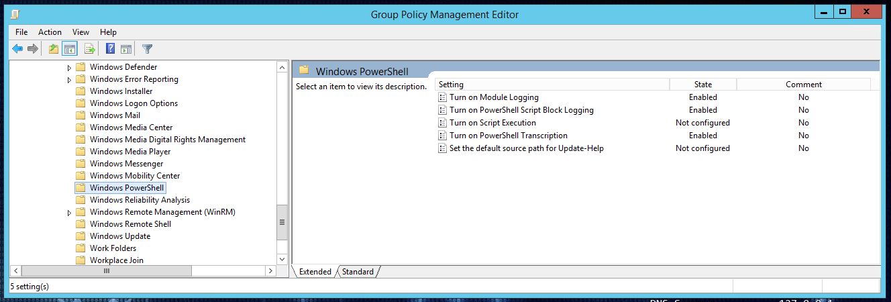Click Enabled state for PowerShell Transcription
Viewport: 891px width, 302px height.
(x=703, y=136)
